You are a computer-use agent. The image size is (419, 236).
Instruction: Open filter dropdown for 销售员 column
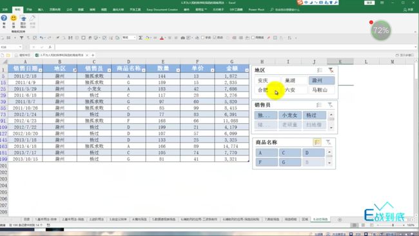click(x=109, y=70)
